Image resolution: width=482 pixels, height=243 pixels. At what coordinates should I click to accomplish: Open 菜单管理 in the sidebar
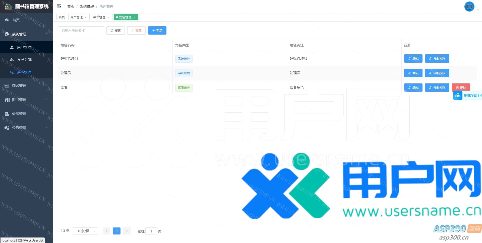[x=24, y=60]
